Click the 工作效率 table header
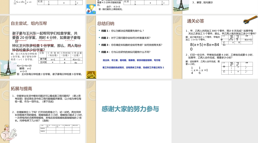Viewport: 258px width, 143px height. [x=53, y=54]
